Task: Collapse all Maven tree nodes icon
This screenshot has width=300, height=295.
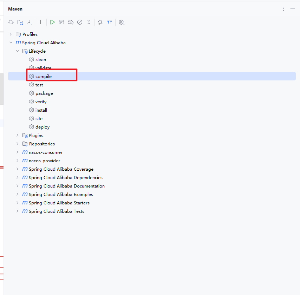Action: tap(89, 22)
